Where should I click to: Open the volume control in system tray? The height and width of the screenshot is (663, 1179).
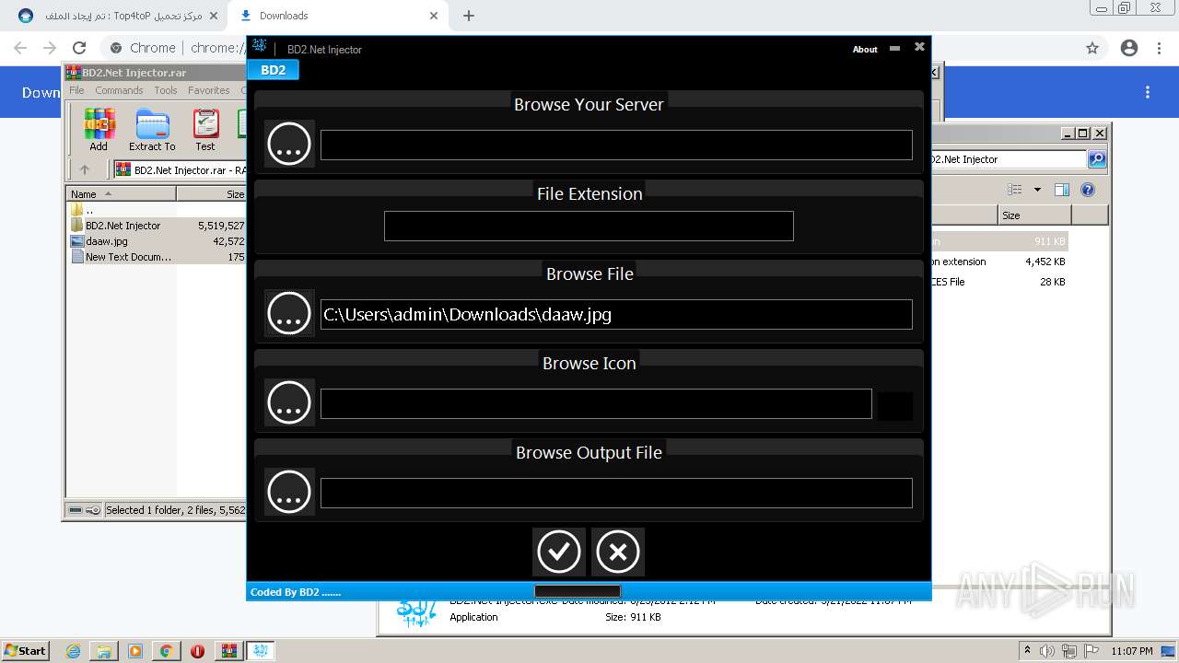(x=1047, y=651)
